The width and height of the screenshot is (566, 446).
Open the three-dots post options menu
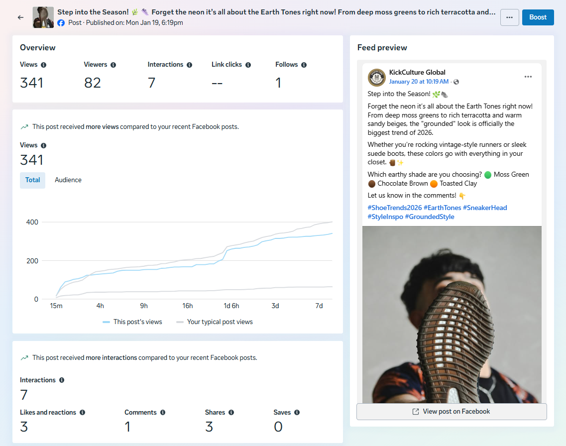coord(509,17)
